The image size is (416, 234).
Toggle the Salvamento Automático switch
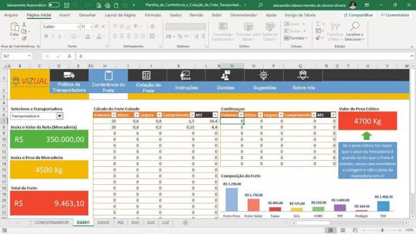[54, 5]
